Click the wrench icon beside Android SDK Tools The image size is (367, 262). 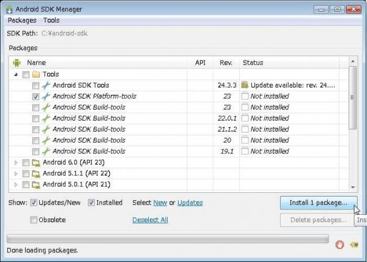pos(46,85)
